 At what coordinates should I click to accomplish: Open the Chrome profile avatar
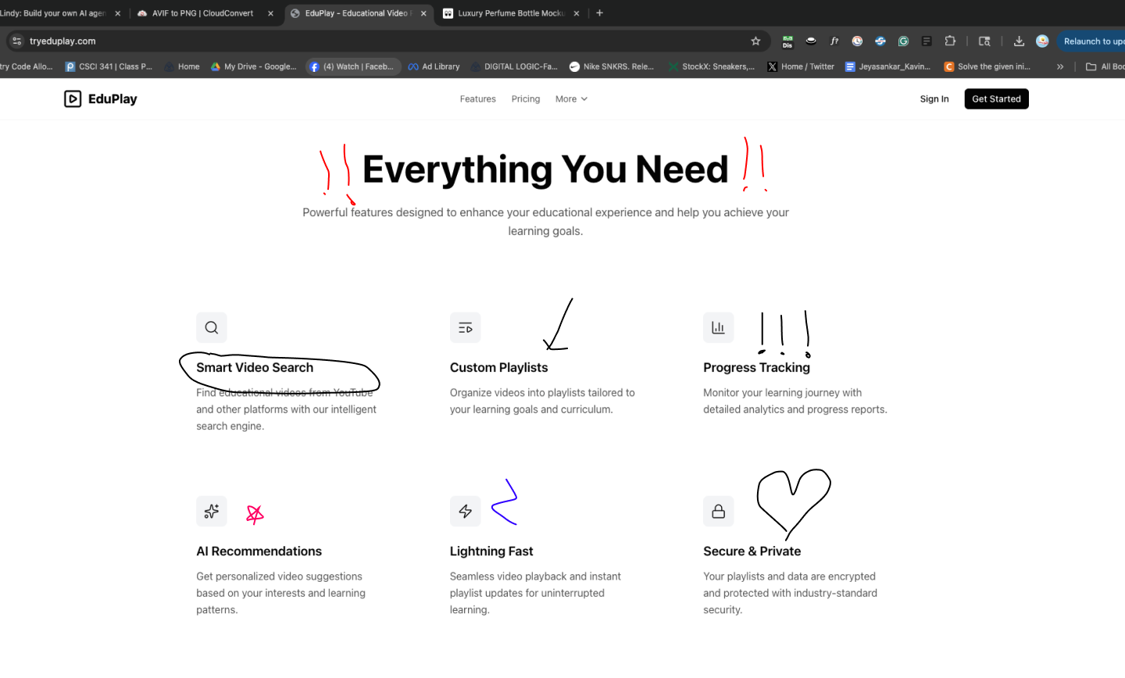[1042, 41]
